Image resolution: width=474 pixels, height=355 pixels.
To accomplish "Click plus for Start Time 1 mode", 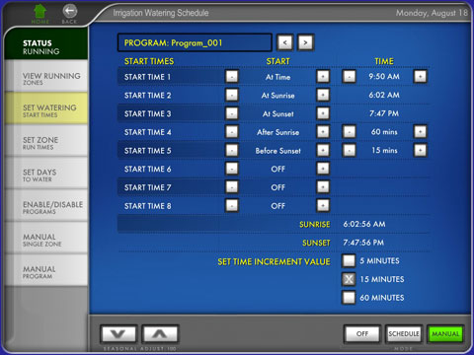I will tap(323, 77).
